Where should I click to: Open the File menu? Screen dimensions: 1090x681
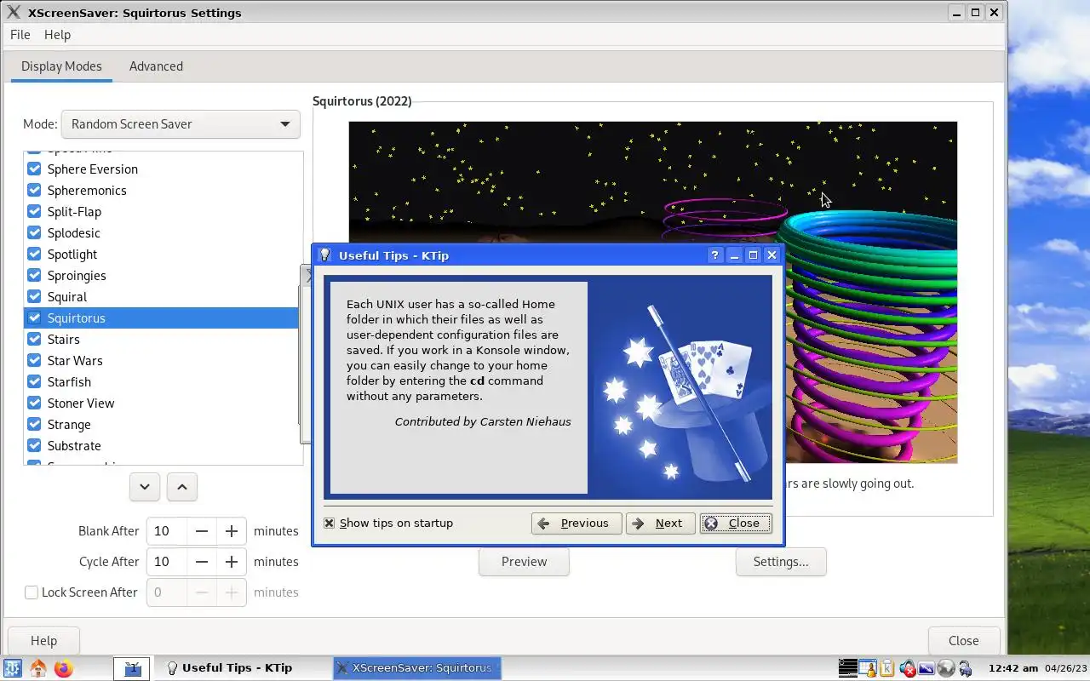tap(20, 35)
